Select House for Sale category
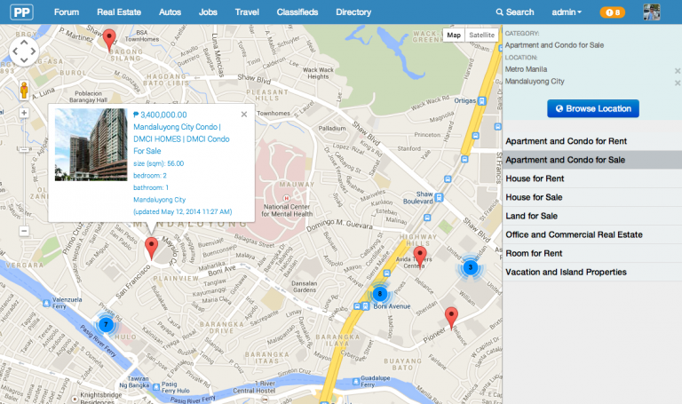This screenshot has width=682, height=404. point(592,197)
